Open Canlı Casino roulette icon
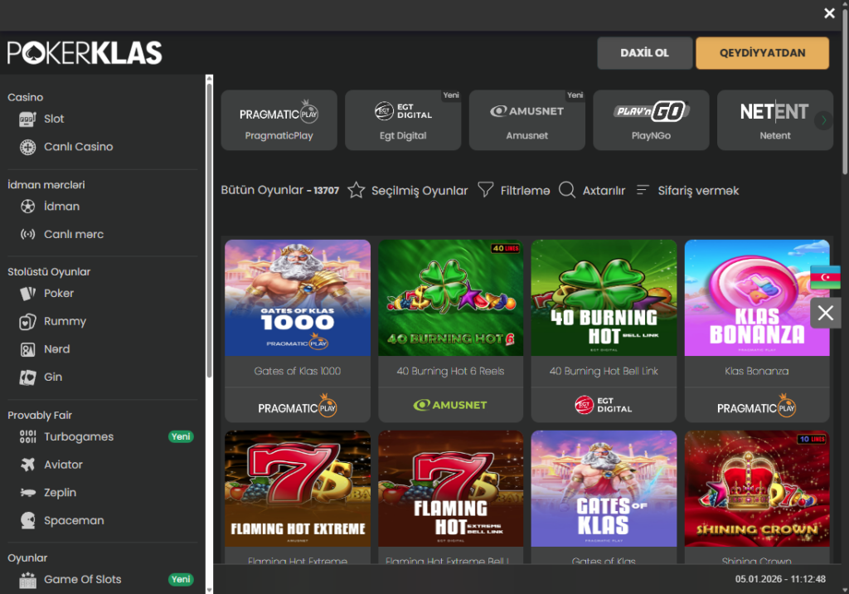This screenshot has height=594, width=849. (x=28, y=147)
